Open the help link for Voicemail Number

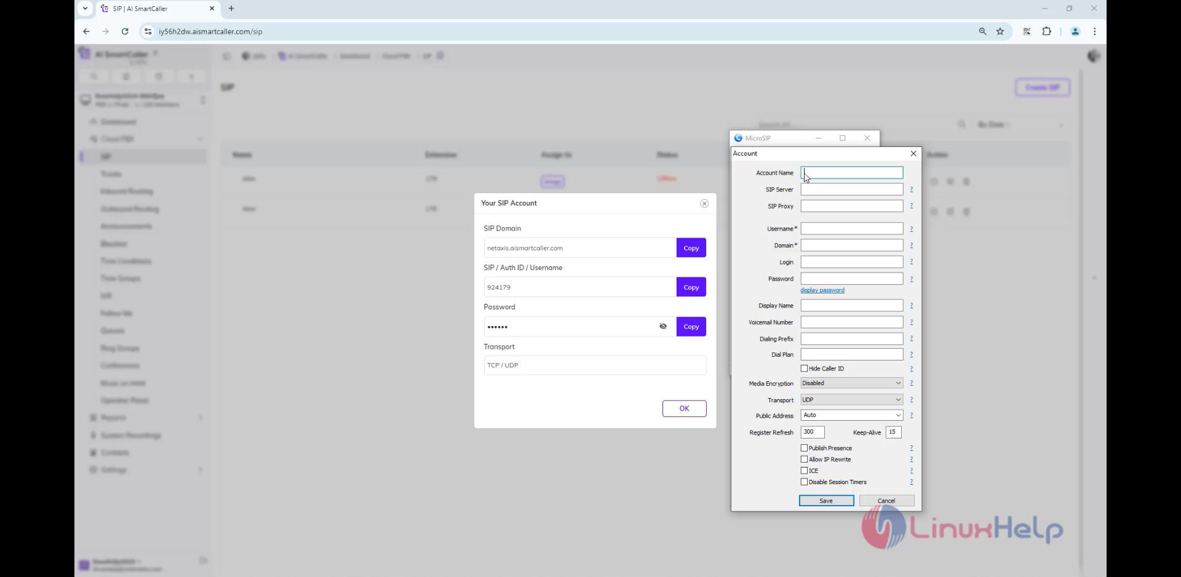912,322
